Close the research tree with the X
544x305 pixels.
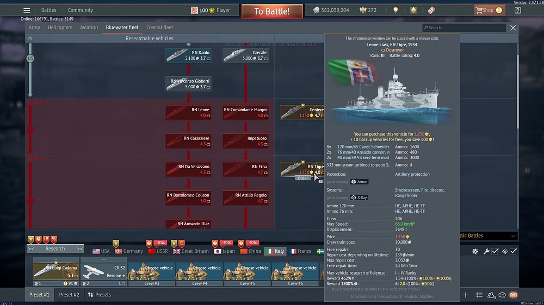(513, 28)
